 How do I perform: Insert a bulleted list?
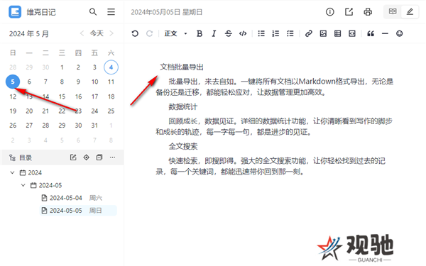coord(261,33)
